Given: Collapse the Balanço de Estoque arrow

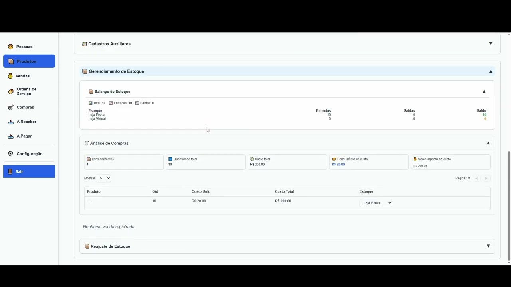Looking at the screenshot, I should coord(484,92).
